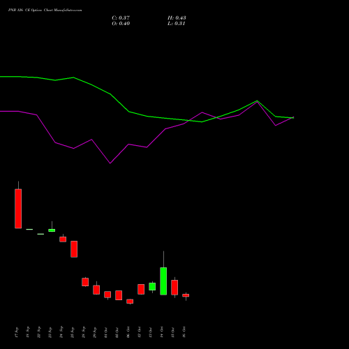
Task: Click the open value O: 0.40
Action: tap(121, 24)
